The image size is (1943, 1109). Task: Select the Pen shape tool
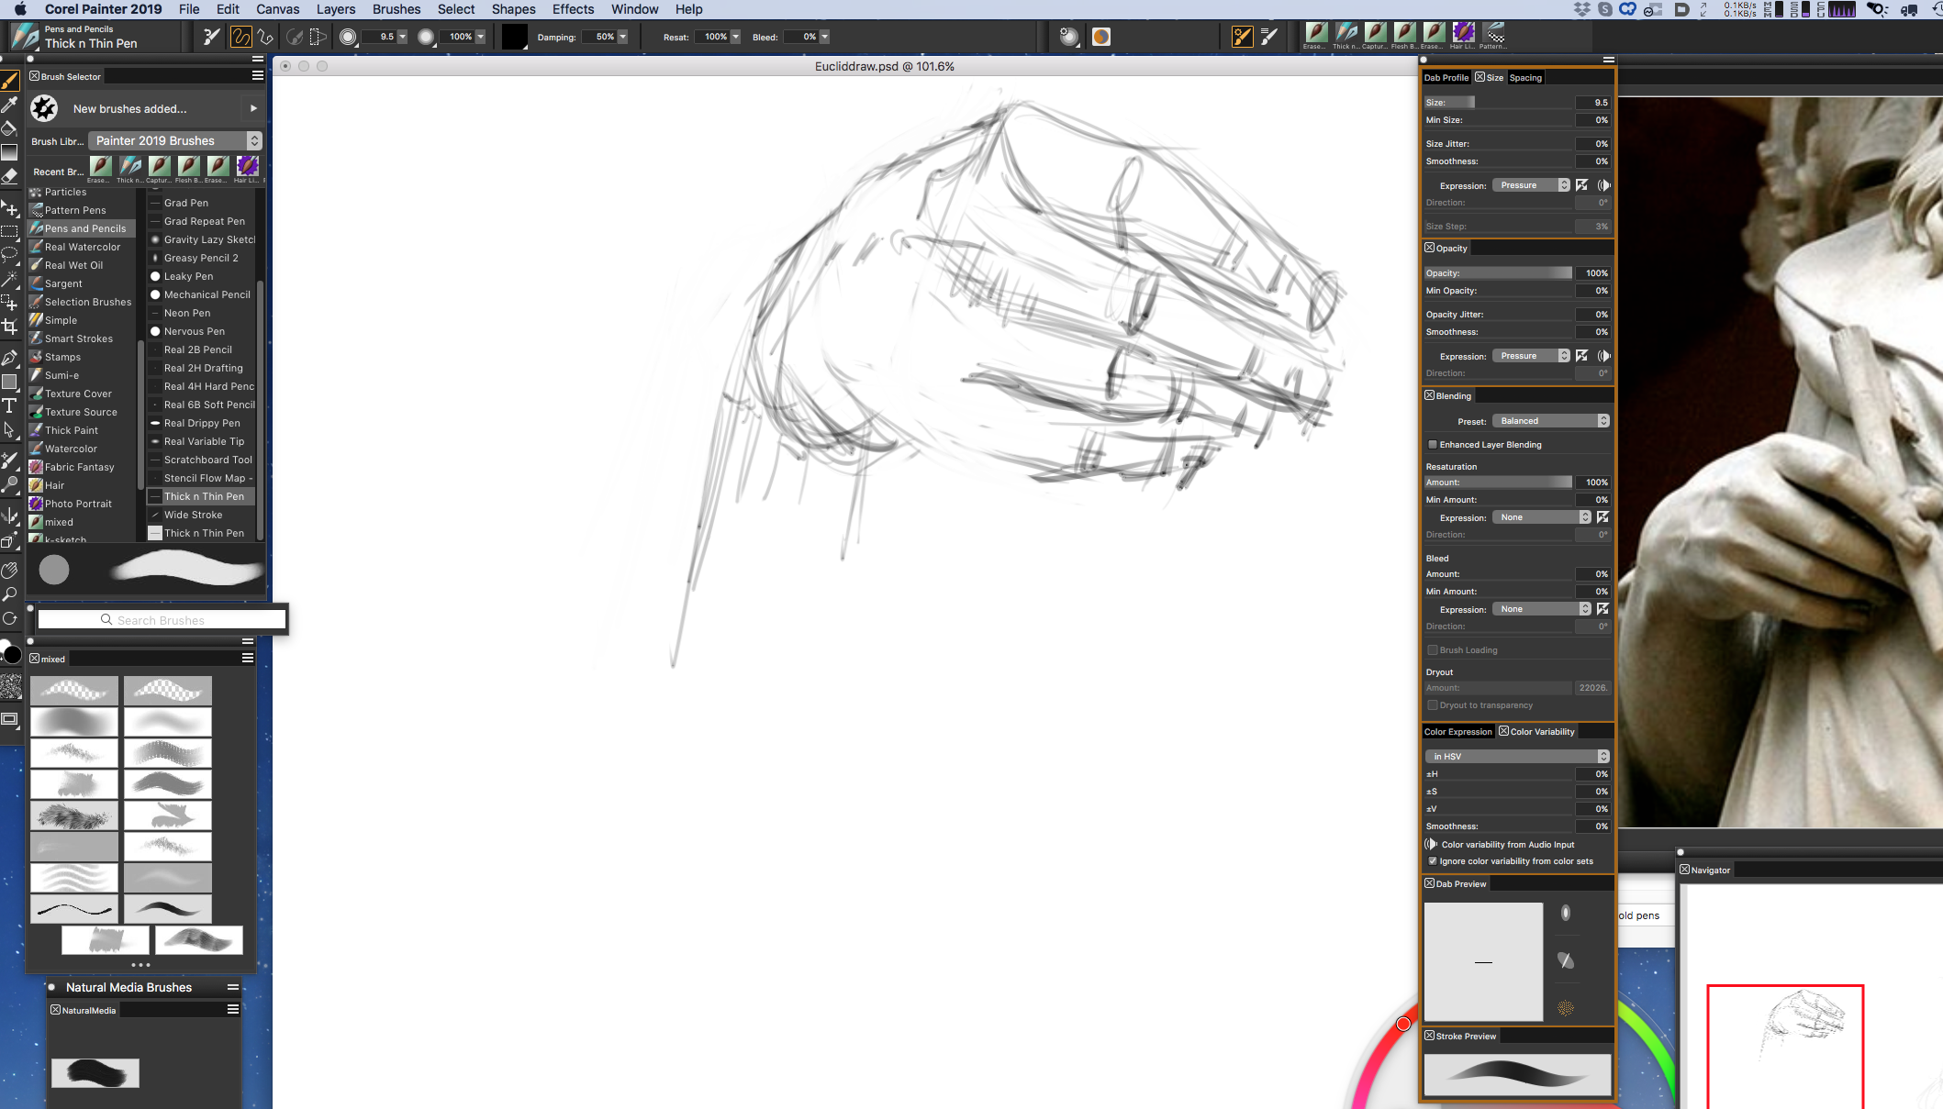click(x=10, y=357)
